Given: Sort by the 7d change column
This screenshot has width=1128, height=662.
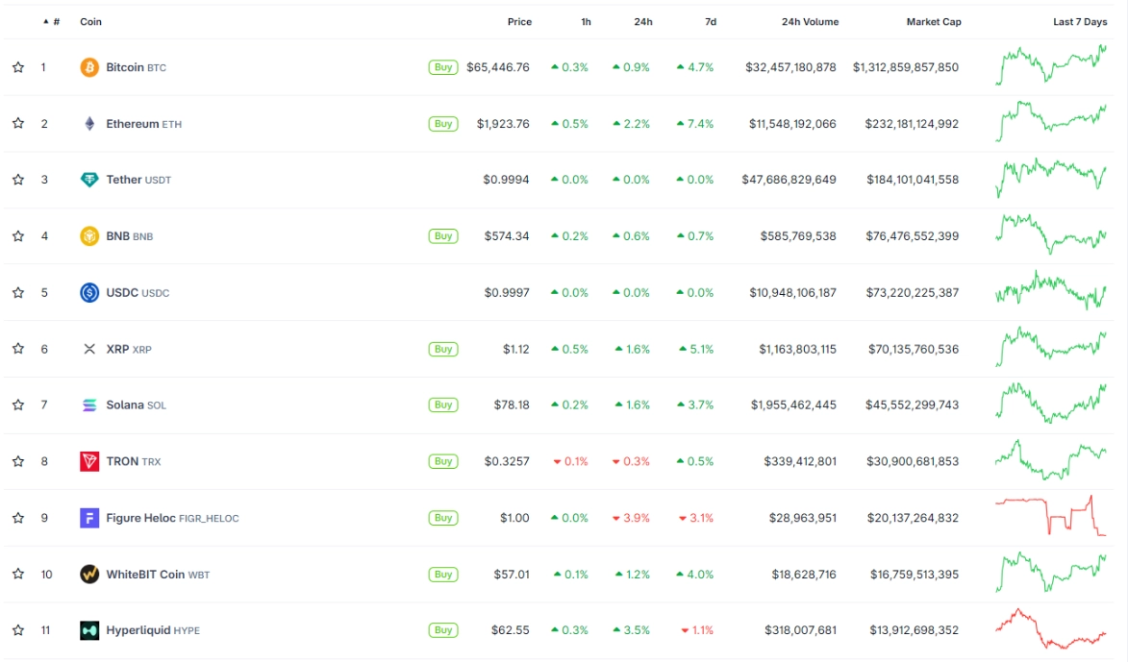Looking at the screenshot, I should (x=710, y=22).
